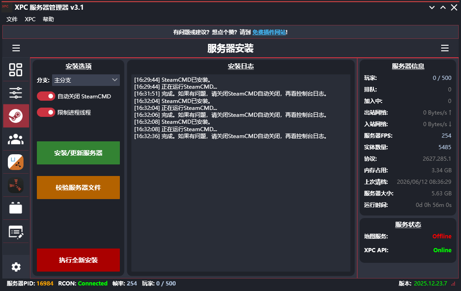This screenshot has height=291, width=461.
Task: Click log line at 16:32:36 完成
Action: (231, 136)
